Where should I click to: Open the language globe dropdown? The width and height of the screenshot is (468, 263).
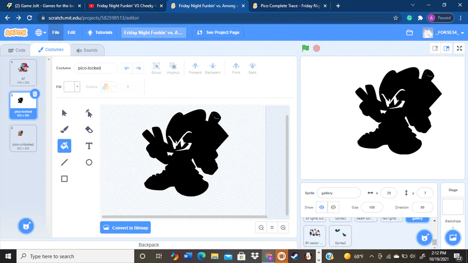(41, 33)
